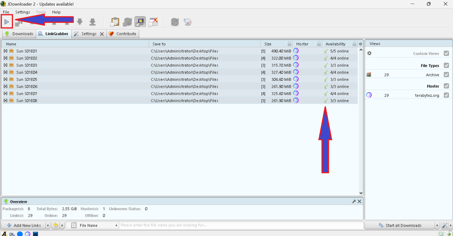Open the Settings menu
Screen dimensions: 453x236
(23, 12)
